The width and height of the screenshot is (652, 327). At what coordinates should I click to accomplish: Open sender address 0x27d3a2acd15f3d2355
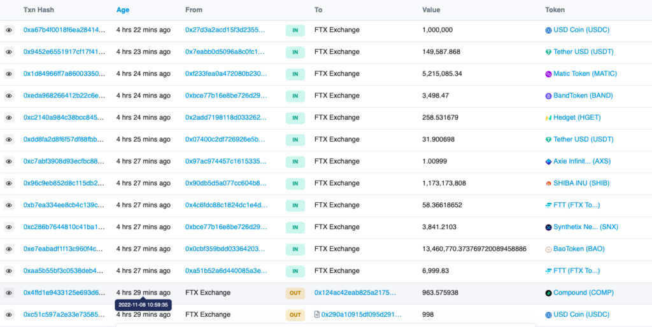pyautogui.click(x=226, y=30)
